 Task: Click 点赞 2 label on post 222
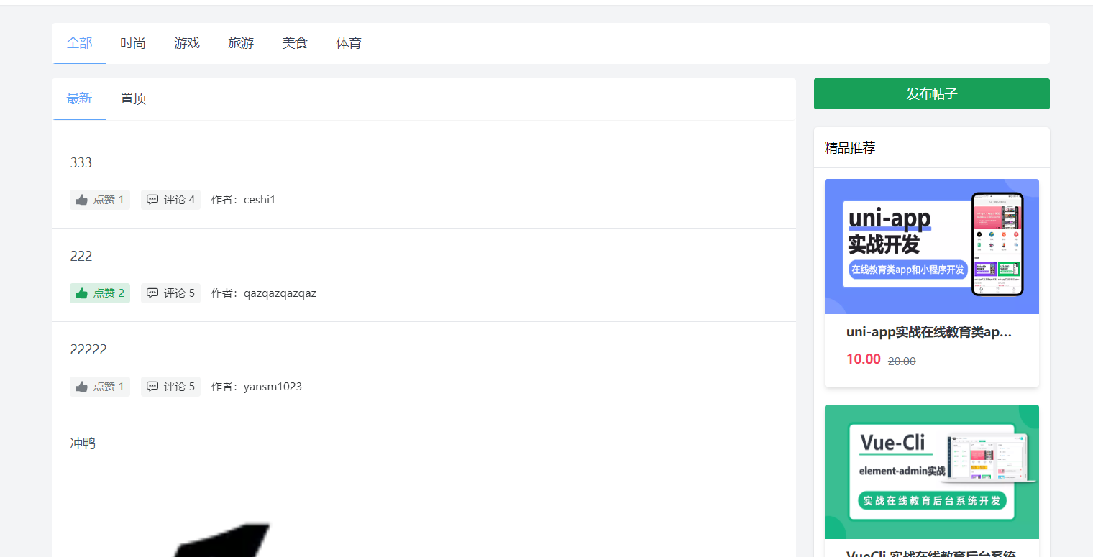pos(109,293)
